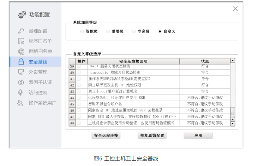
Task: Click row 46 status 不符合,建议手动修改
Action: 205,111
